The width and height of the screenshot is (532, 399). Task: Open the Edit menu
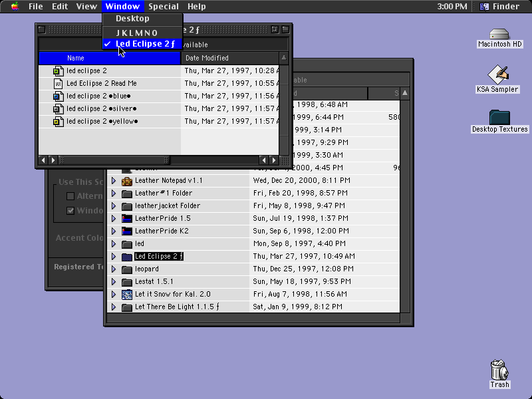[60, 7]
